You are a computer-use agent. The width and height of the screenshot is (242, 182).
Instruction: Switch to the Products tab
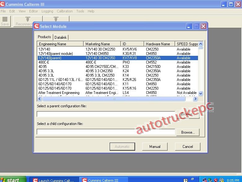tap(44, 37)
